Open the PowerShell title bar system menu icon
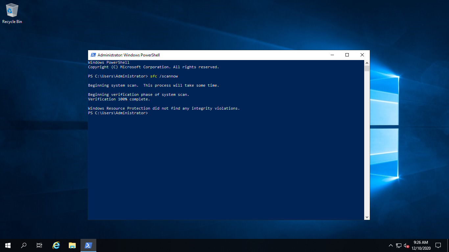 click(x=93, y=55)
